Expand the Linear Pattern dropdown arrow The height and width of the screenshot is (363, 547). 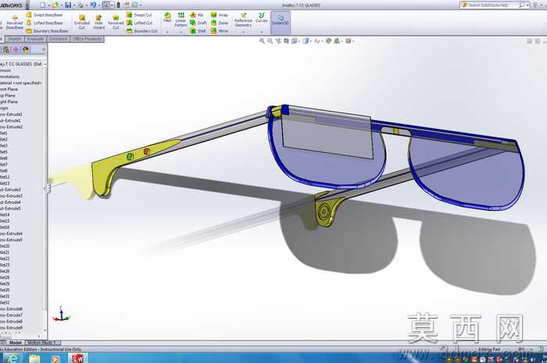tap(181, 32)
